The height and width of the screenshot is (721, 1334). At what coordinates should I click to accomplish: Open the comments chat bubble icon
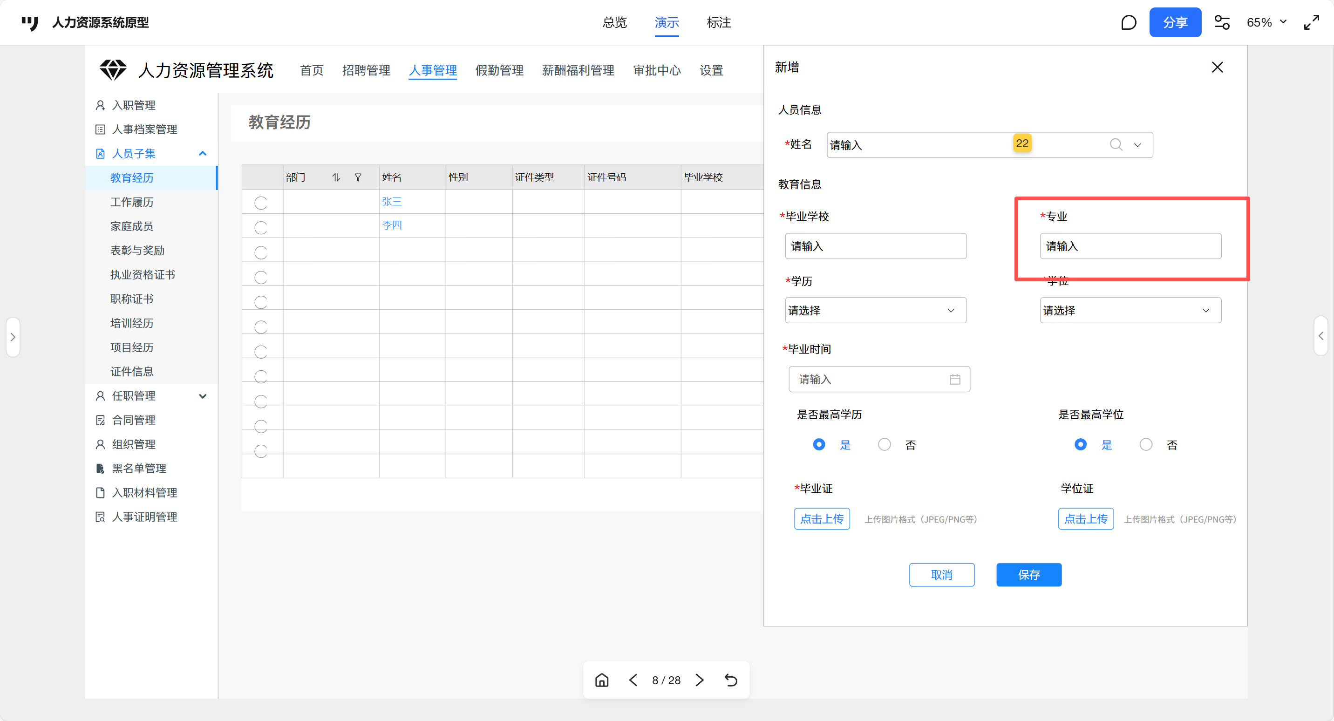[1129, 22]
